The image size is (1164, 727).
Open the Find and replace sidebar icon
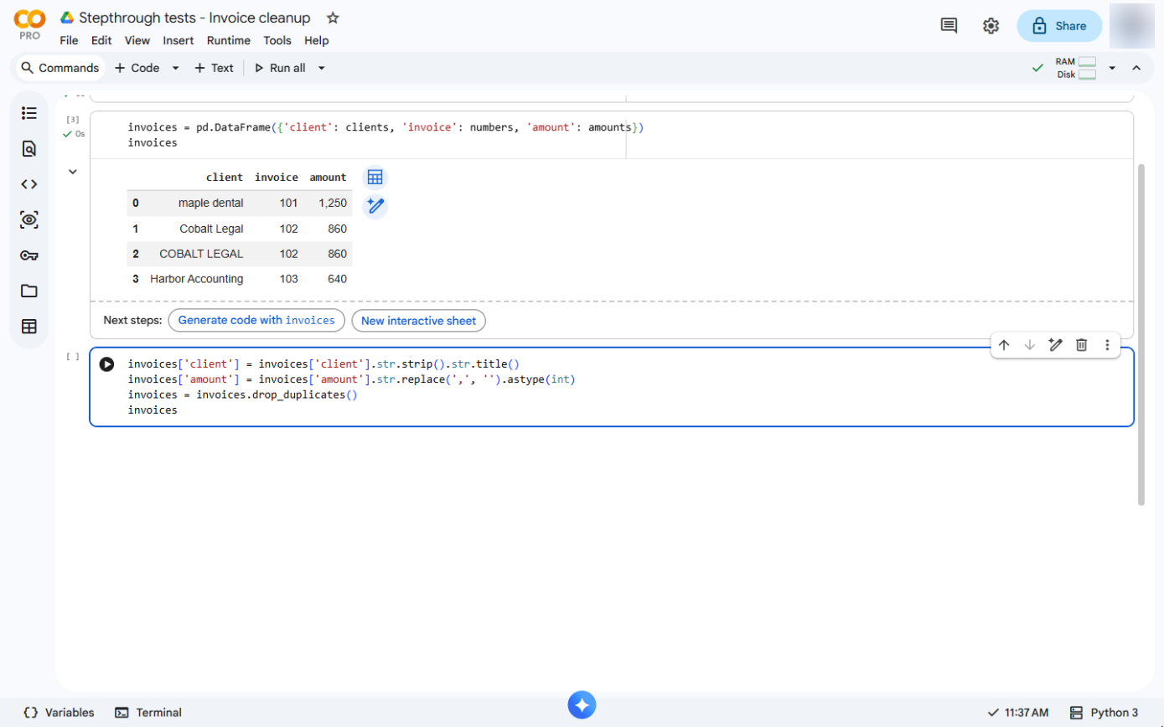point(29,149)
